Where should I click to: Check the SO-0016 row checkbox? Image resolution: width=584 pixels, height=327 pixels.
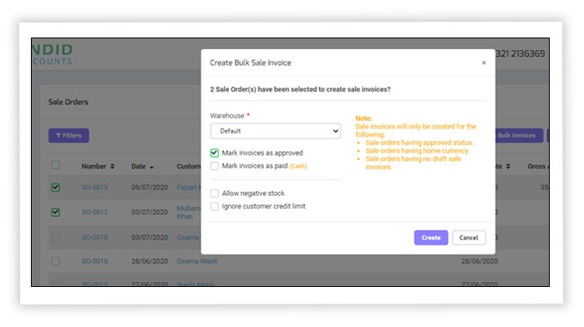click(55, 261)
